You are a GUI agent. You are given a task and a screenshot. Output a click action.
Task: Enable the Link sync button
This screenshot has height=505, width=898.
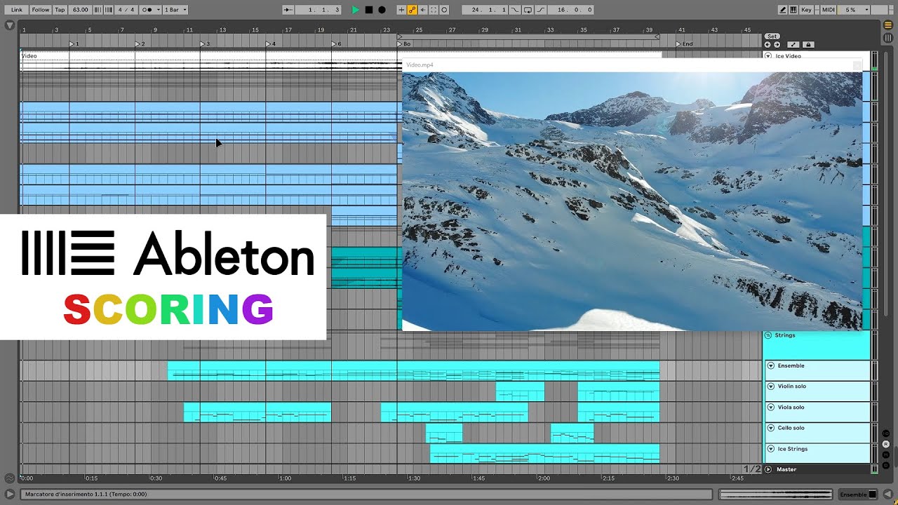pyautogui.click(x=17, y=10)
